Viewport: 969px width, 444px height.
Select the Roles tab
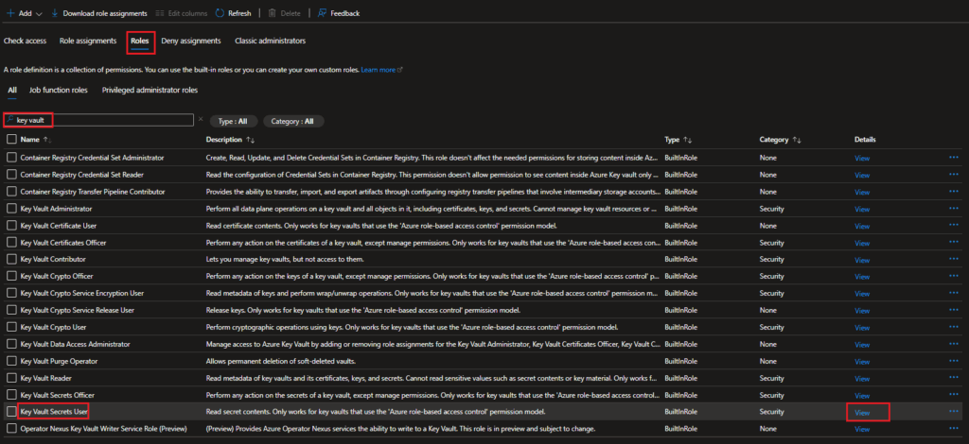click(140, 42)
